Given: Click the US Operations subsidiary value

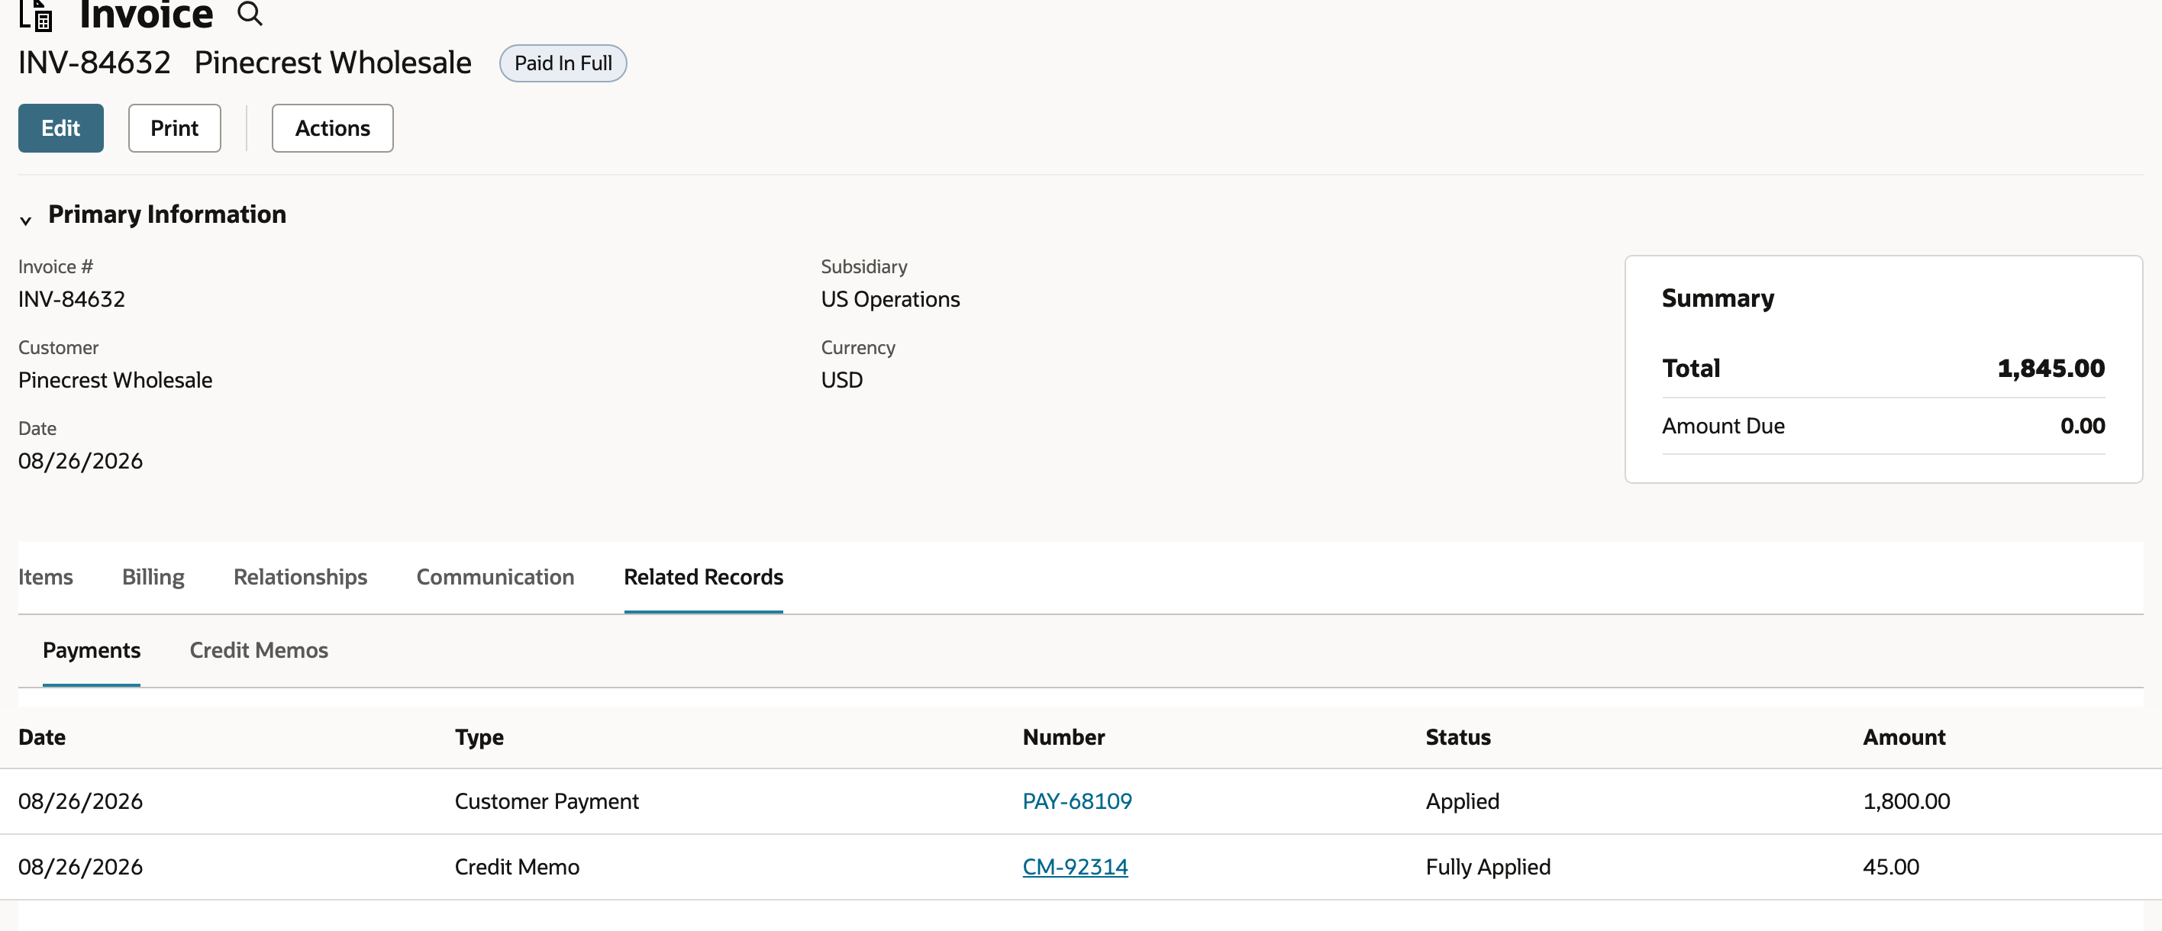Looking at the screenshot, I should click(x=889, y=299).
